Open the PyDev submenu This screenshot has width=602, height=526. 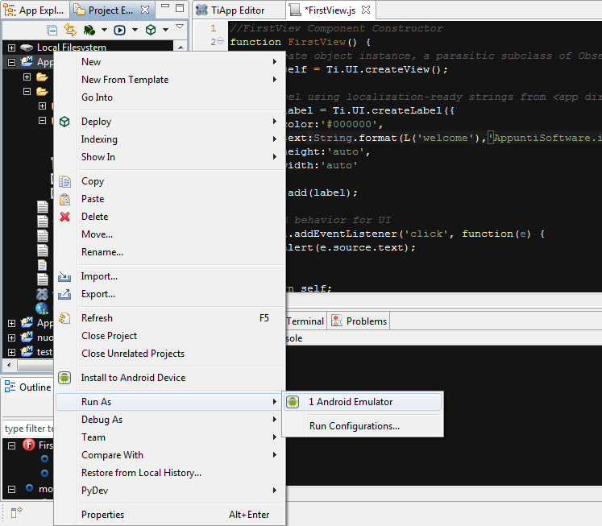[170, 490]
